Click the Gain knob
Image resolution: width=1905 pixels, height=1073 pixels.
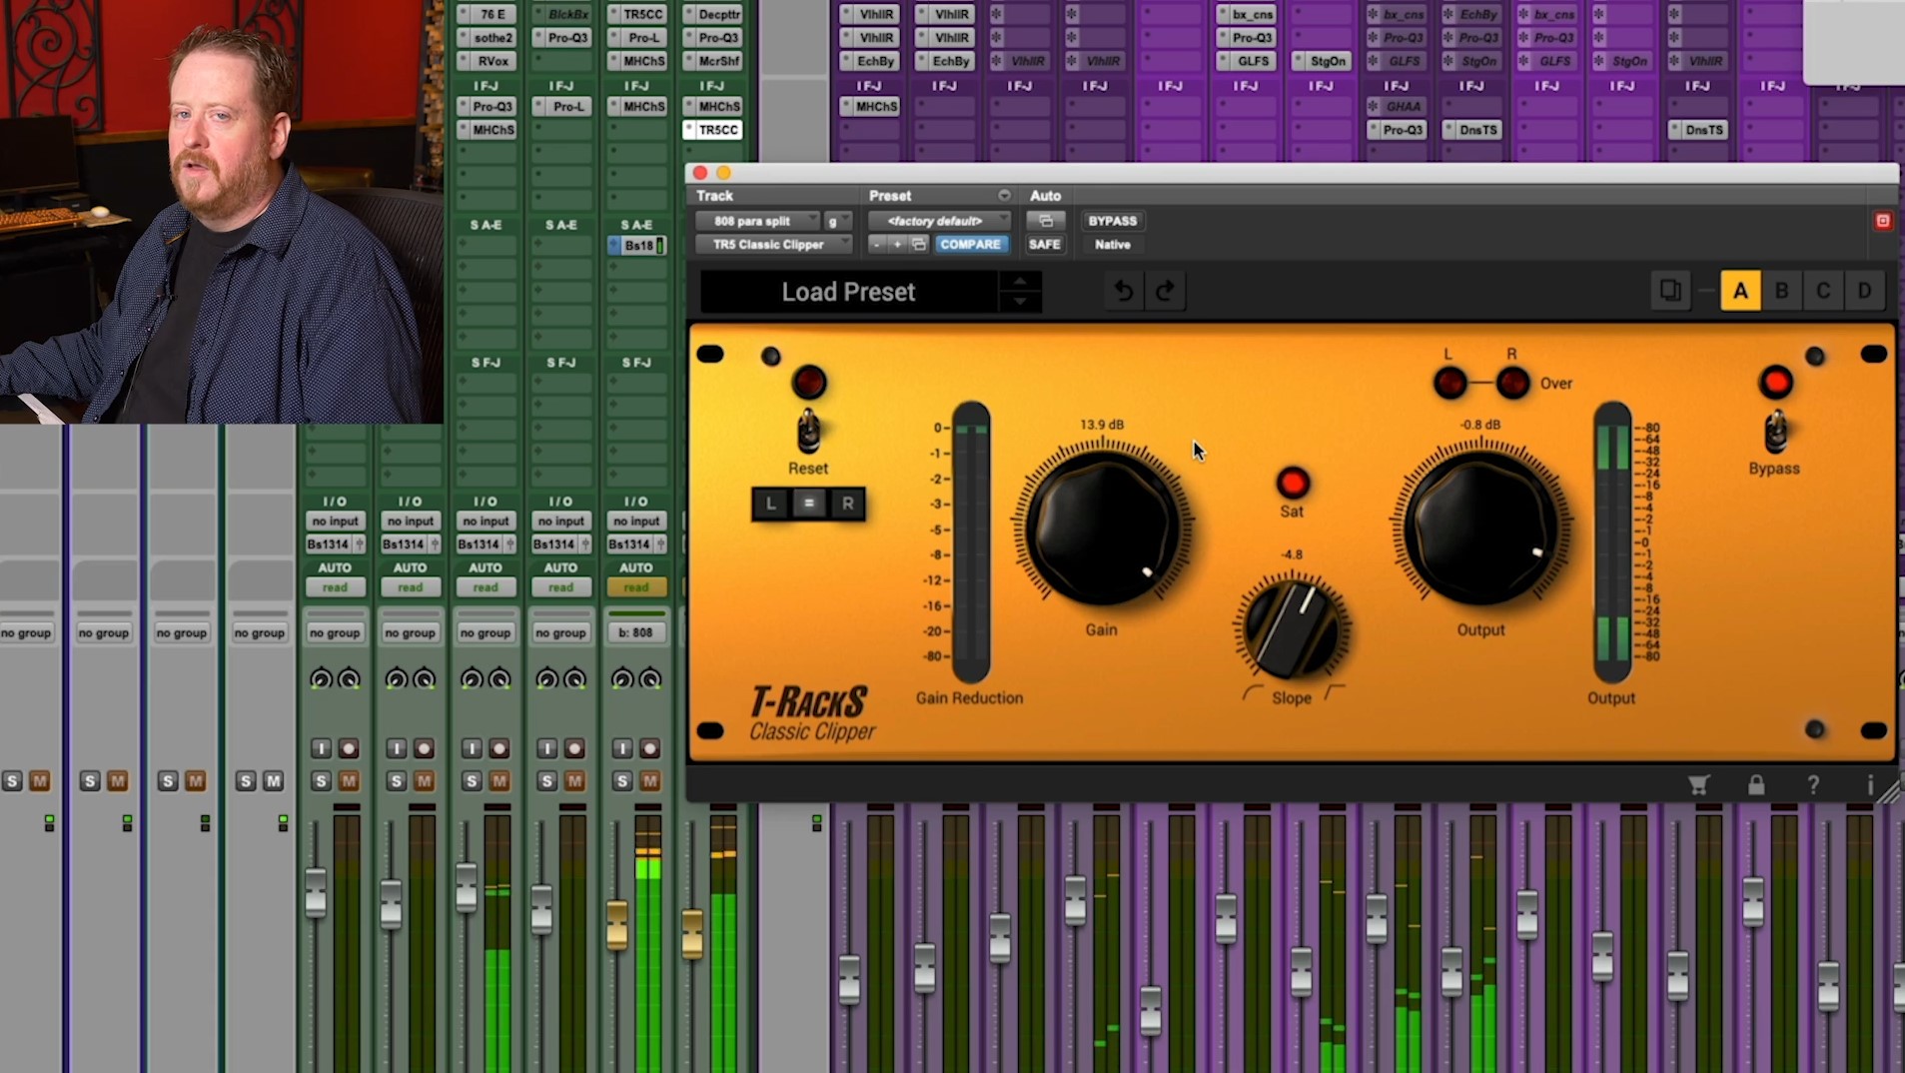tap(1103, 527)
